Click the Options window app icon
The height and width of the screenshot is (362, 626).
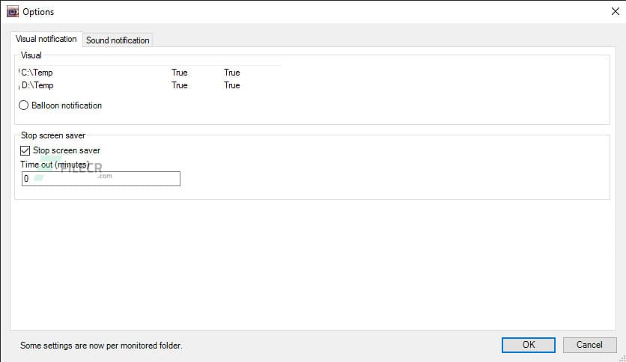[x=11, y=12]
